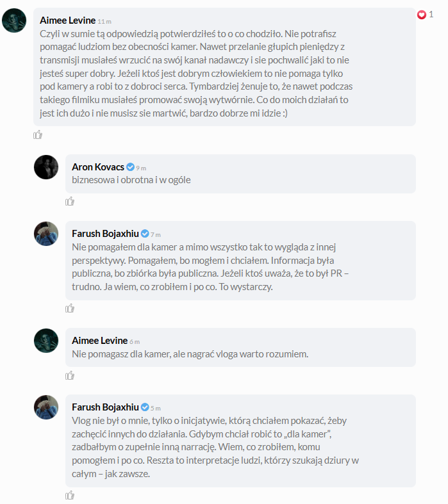
Task: Like Aimee Levine's long top comment
Action: coord(38,134)
